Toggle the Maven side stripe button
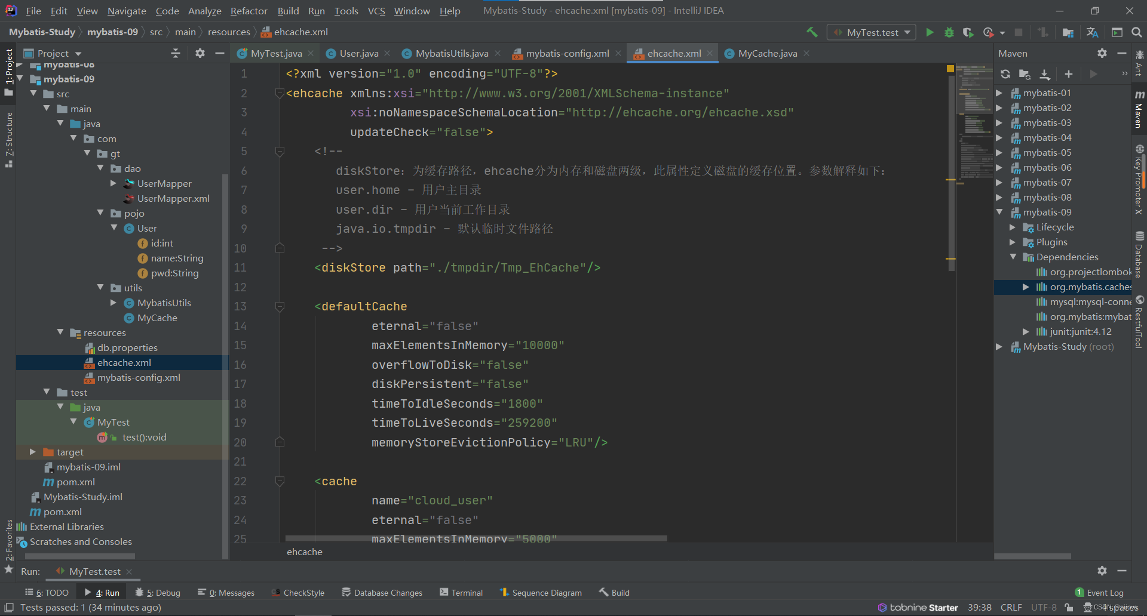Viewport: 1147px width, 616px height. 1139,109
